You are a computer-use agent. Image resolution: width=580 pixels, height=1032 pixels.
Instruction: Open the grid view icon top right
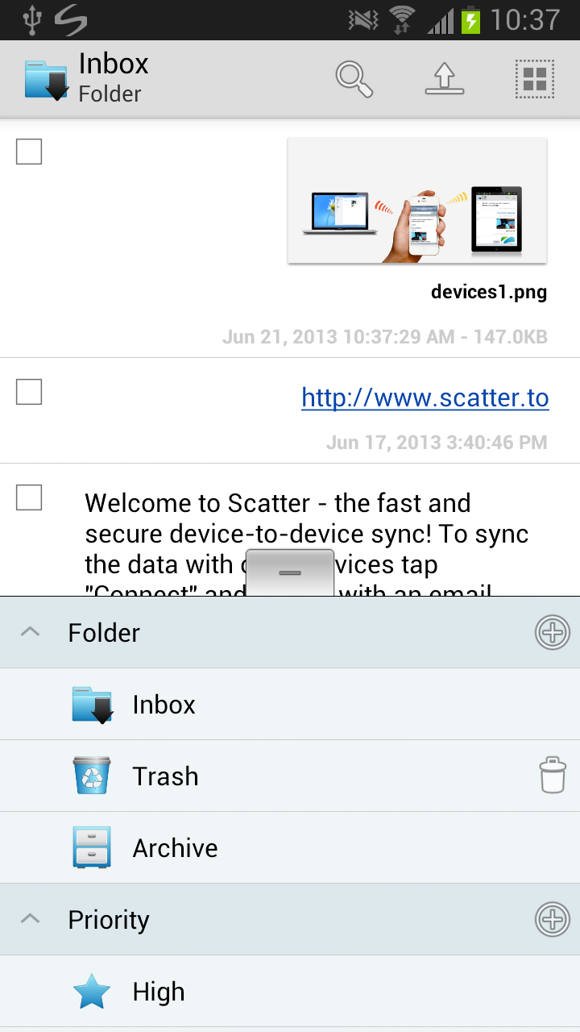tap(534, 78)
